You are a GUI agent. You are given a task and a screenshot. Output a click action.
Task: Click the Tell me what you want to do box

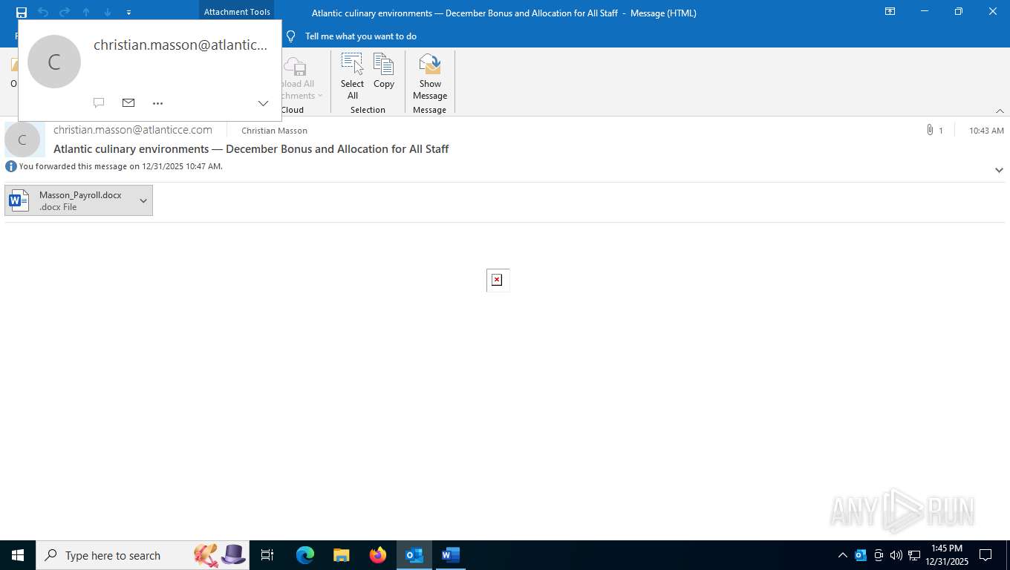click(360, 36)
